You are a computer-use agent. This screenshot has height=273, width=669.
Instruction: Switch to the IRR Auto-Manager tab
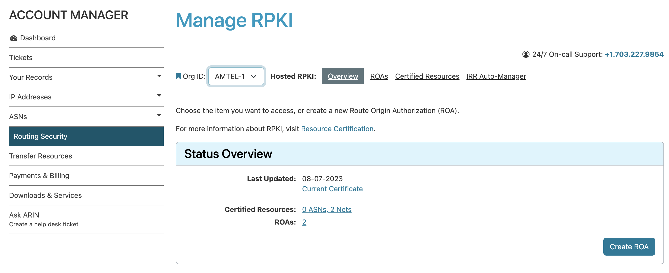[x=496, y=76]
